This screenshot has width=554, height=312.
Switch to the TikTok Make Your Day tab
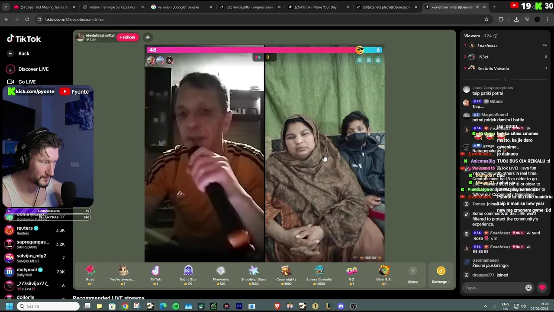pos(318,7)
